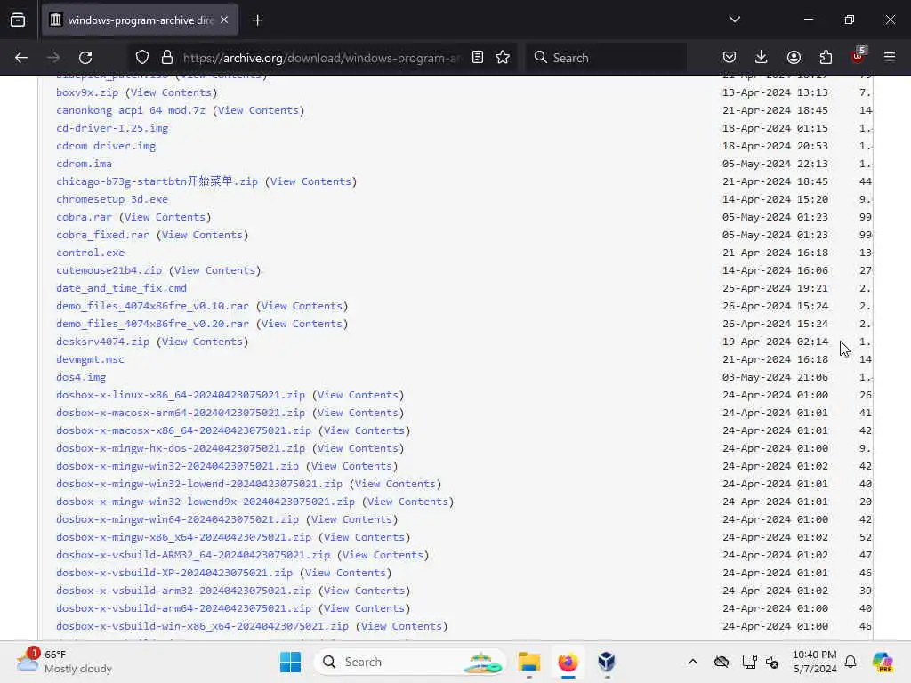Download control.exe file
Screen dimensions: 911x683
[90, 253]
